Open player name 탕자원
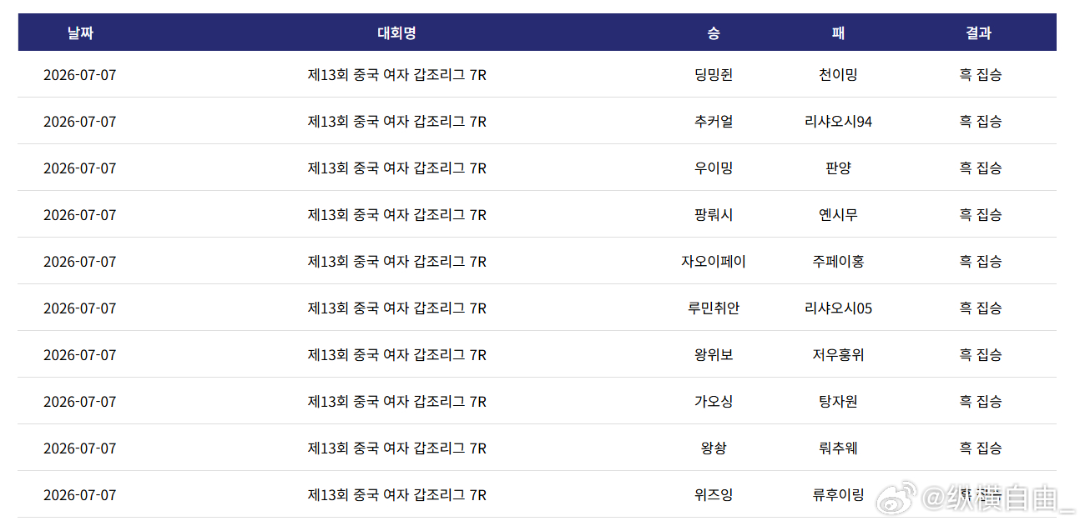The width and height of the screenshot is (1085, 526). (838, 402)
